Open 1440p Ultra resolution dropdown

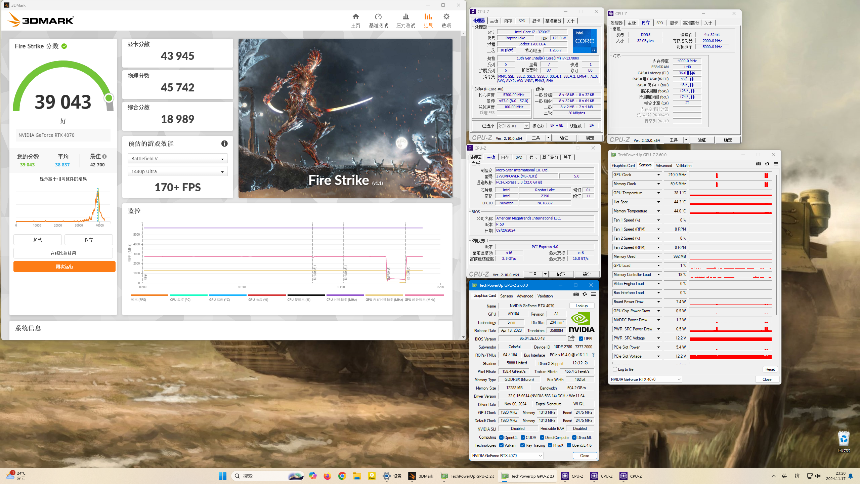pyautogui.click(x=177, y=171)
